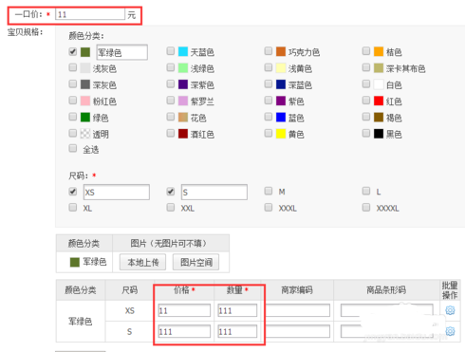Uncheck the 军绿色 color checkbox
The width and height of the screenshot is (465, 352).
coord(73,51)
